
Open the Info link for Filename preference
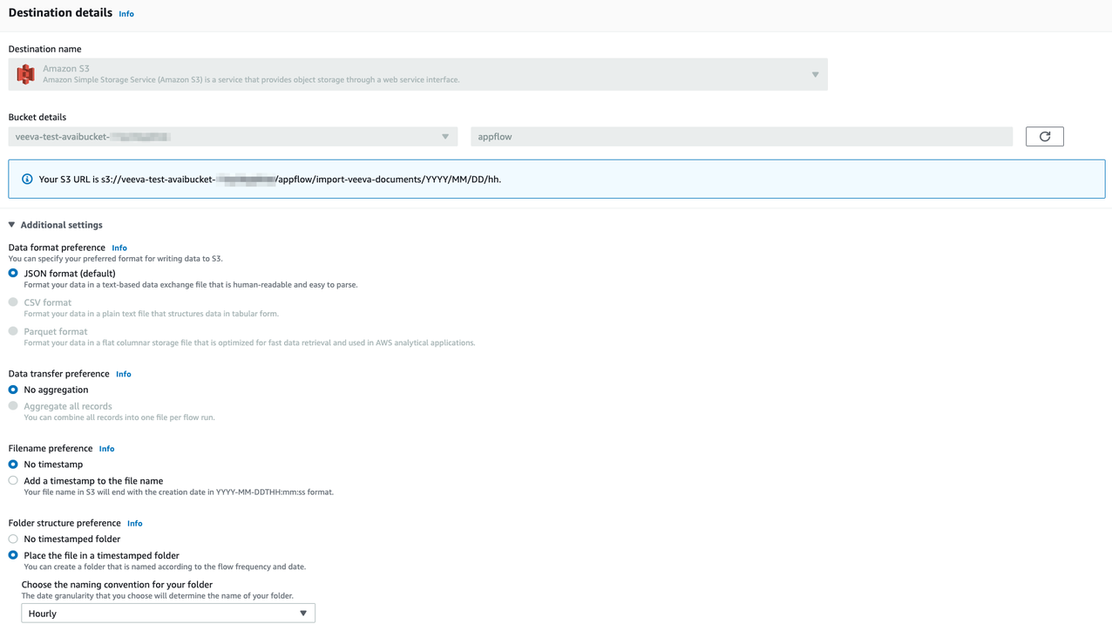click(106, 448)
